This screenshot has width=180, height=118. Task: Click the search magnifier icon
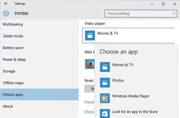(174, 14)
